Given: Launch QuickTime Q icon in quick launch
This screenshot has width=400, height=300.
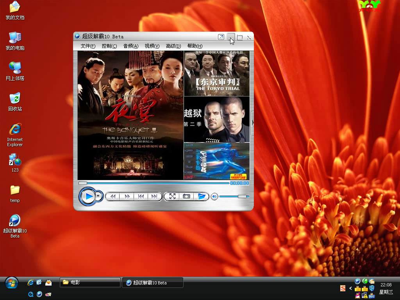Looking at the screenshot, I should click(30, 294).
